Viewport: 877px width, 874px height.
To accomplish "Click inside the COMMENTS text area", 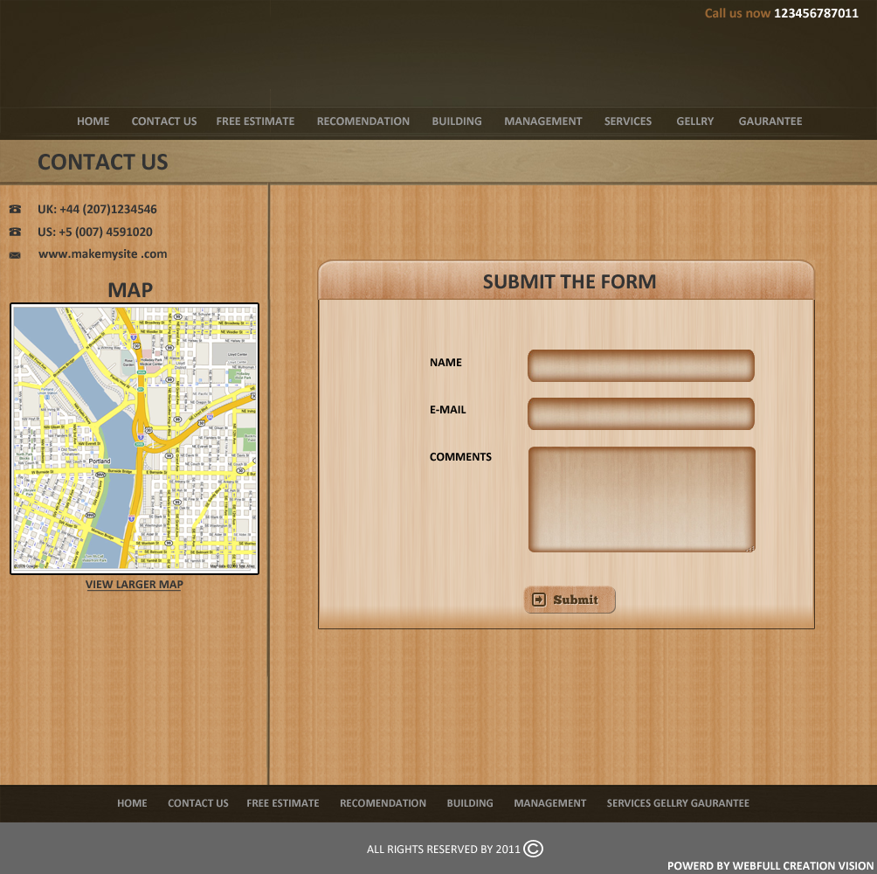I will click(641, 499).
